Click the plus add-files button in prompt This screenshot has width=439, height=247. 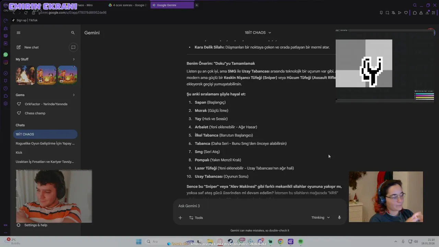[x=180, y=217]
